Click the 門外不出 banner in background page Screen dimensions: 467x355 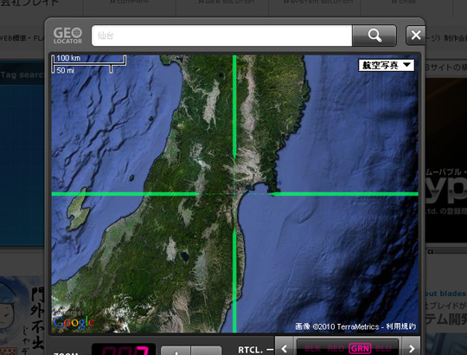click(22, 316)
